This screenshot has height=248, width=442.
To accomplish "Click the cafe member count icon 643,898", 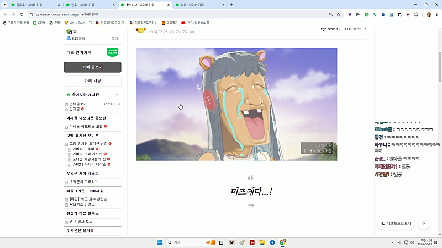I will pyautogui.click(x=69, y=38).
